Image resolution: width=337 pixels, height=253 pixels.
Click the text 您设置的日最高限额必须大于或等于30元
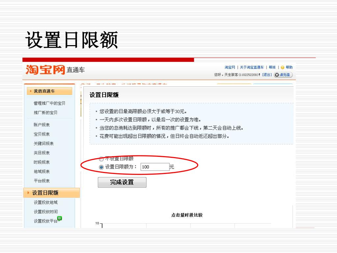[x=143, y=111]
